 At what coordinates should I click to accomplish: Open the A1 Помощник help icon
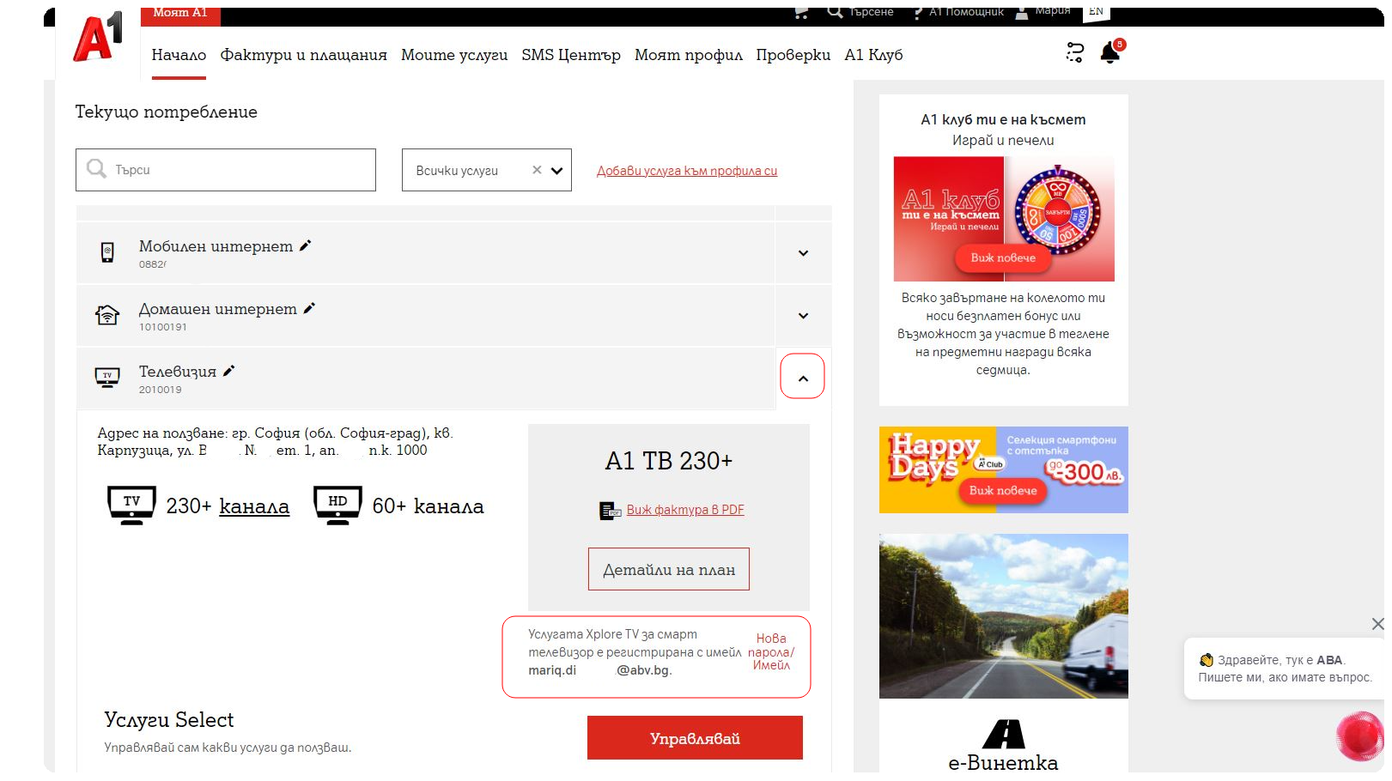(918, 13)
